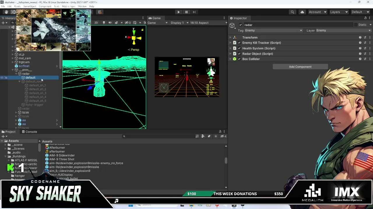This screenshot has height=209, width=373.
Task: Expand the __Scenes folder in Project
Action: (6, 149)
